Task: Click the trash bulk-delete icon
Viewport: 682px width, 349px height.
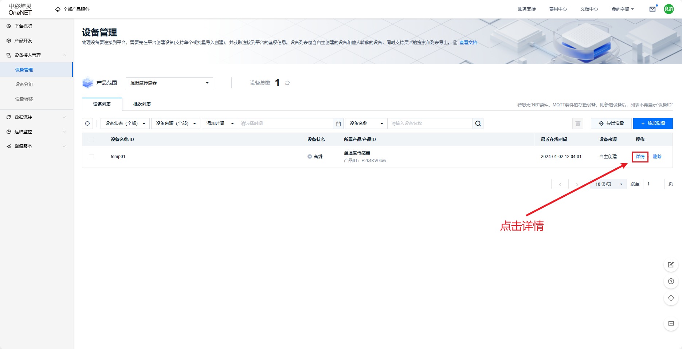Action: (x=578, y=123)
